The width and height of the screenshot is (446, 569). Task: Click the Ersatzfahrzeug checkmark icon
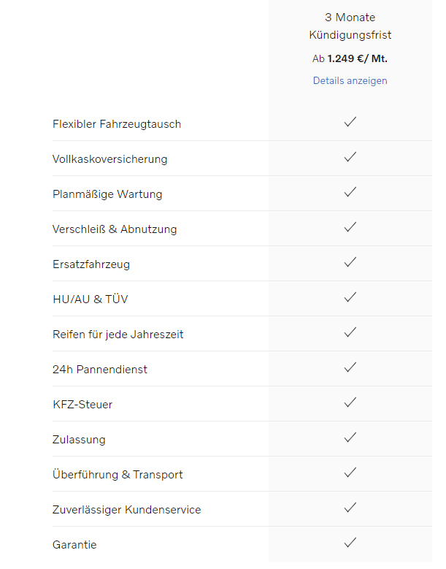(x=350, y=262)
